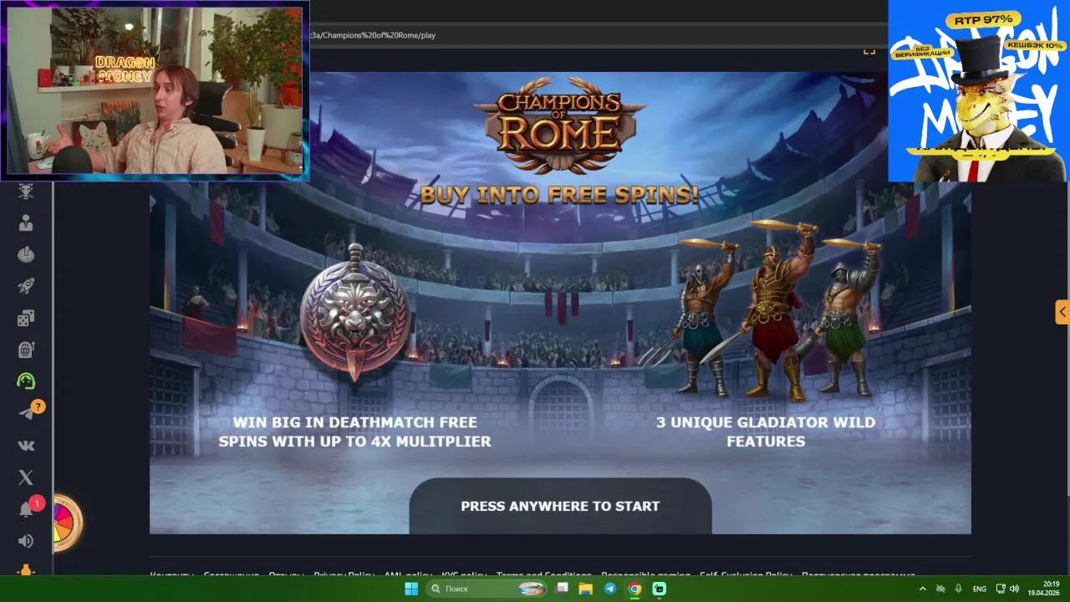Open the top mascot icon in the sidebar
The image size is (1070, 602).
coord(26,191)
